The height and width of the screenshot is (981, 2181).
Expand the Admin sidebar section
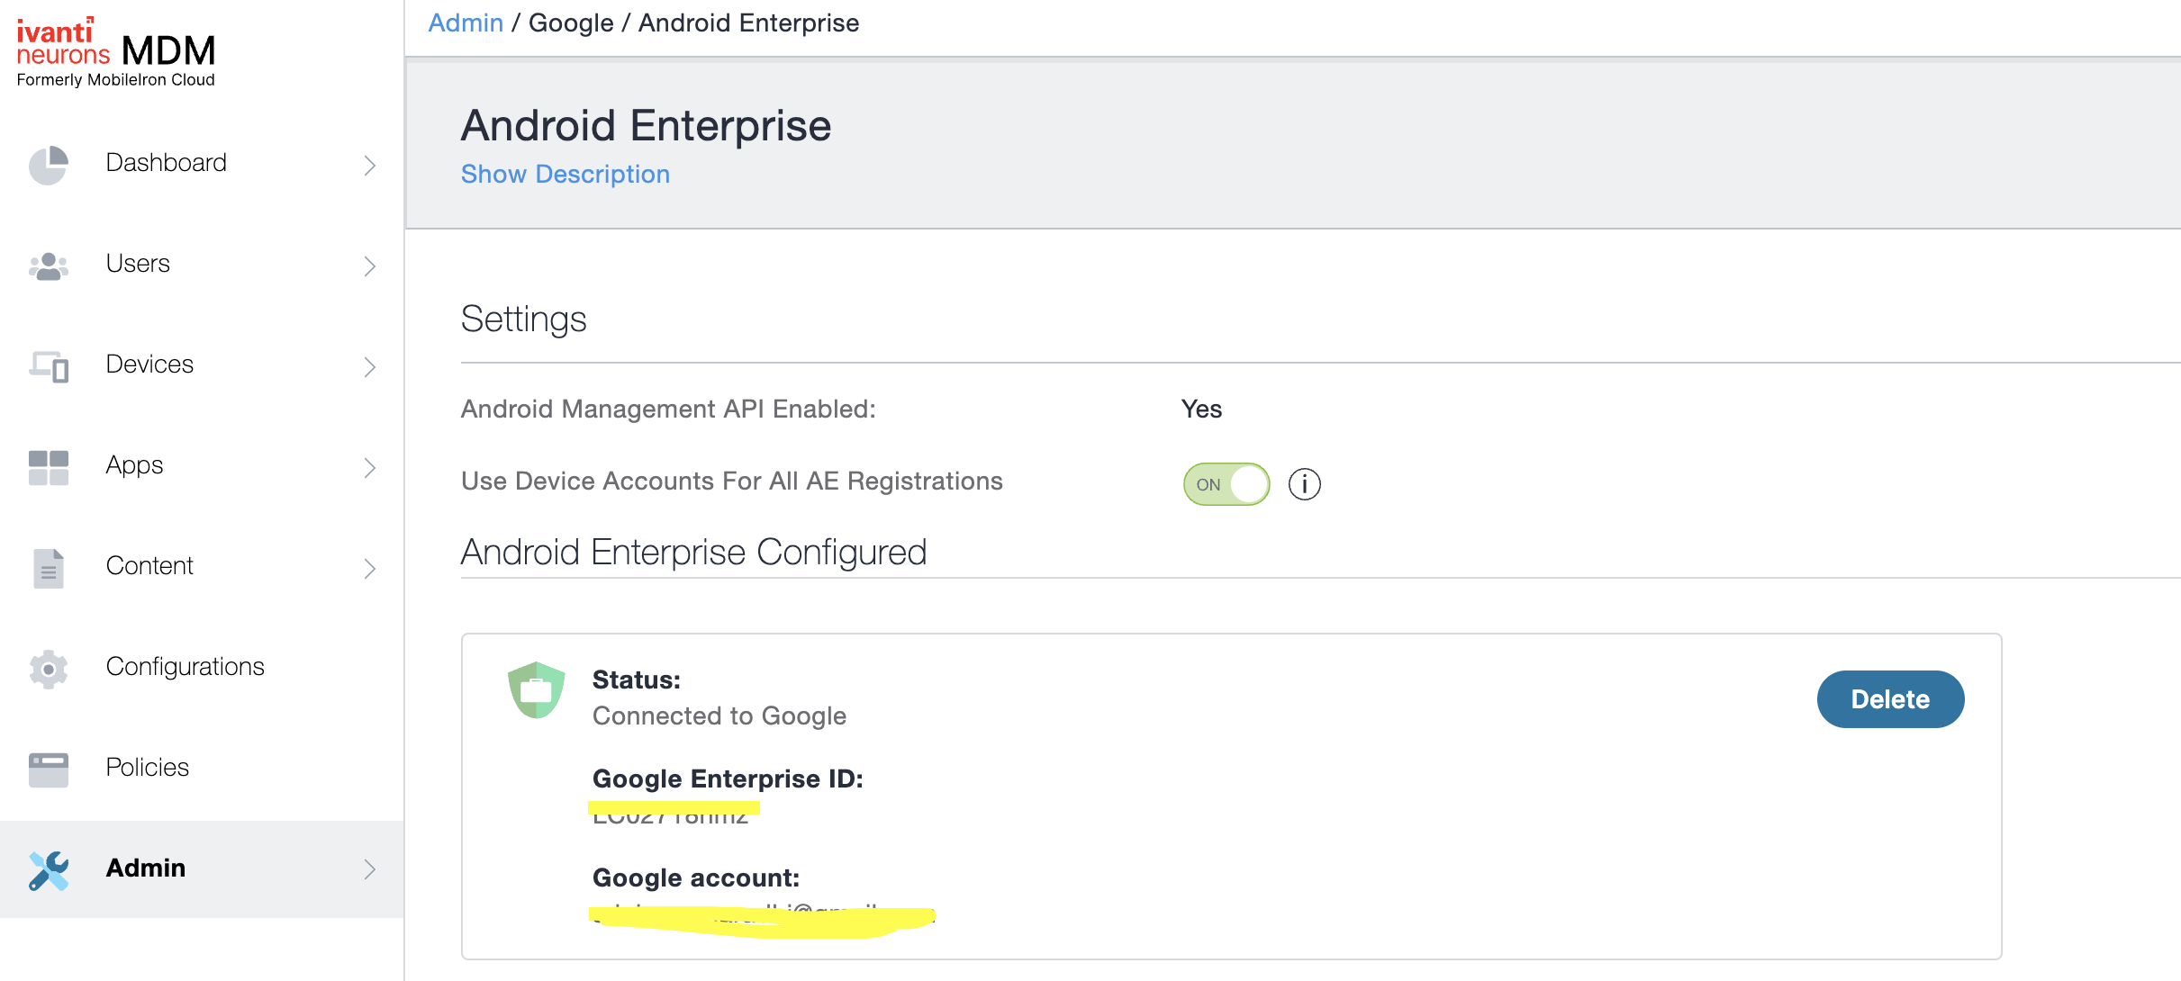369,869
